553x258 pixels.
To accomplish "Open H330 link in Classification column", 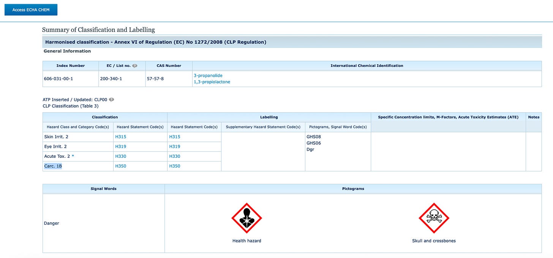I will (x=121, y=156).
